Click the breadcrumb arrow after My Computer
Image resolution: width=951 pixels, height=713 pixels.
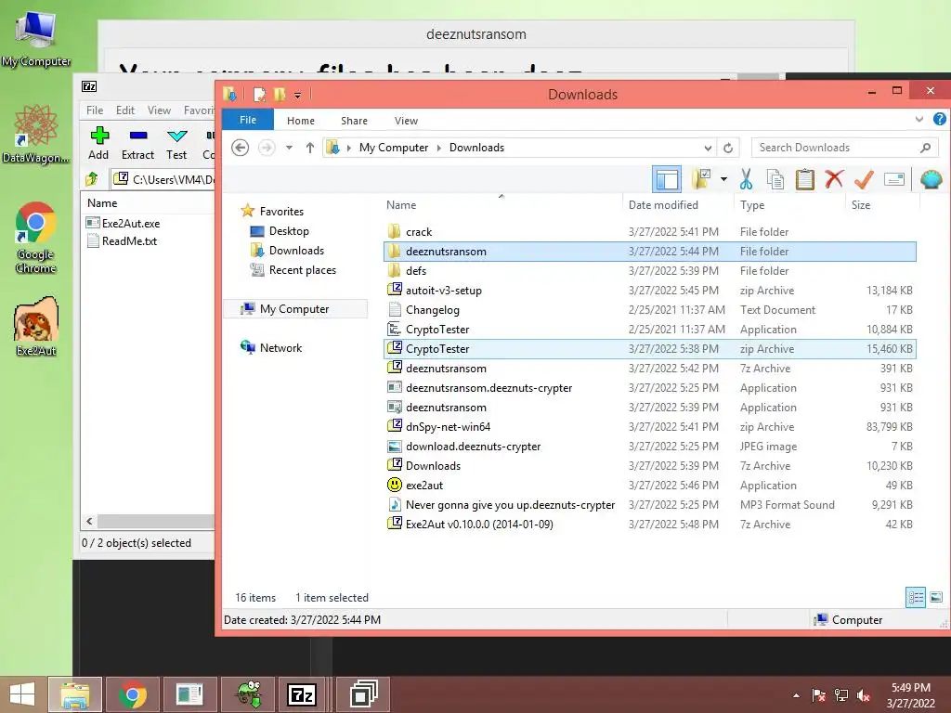click(x=439, y=148)
